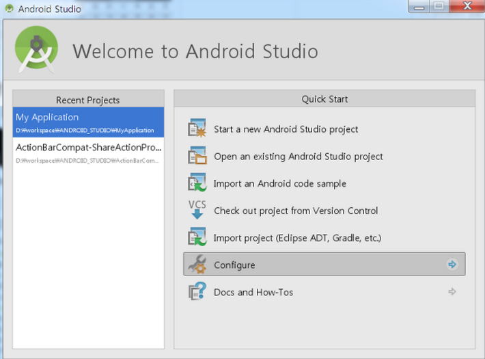Expand Configure using its blue arrow
Image resolution: width=485 pixels, height=359 pixels.
[x=452, y=264]
